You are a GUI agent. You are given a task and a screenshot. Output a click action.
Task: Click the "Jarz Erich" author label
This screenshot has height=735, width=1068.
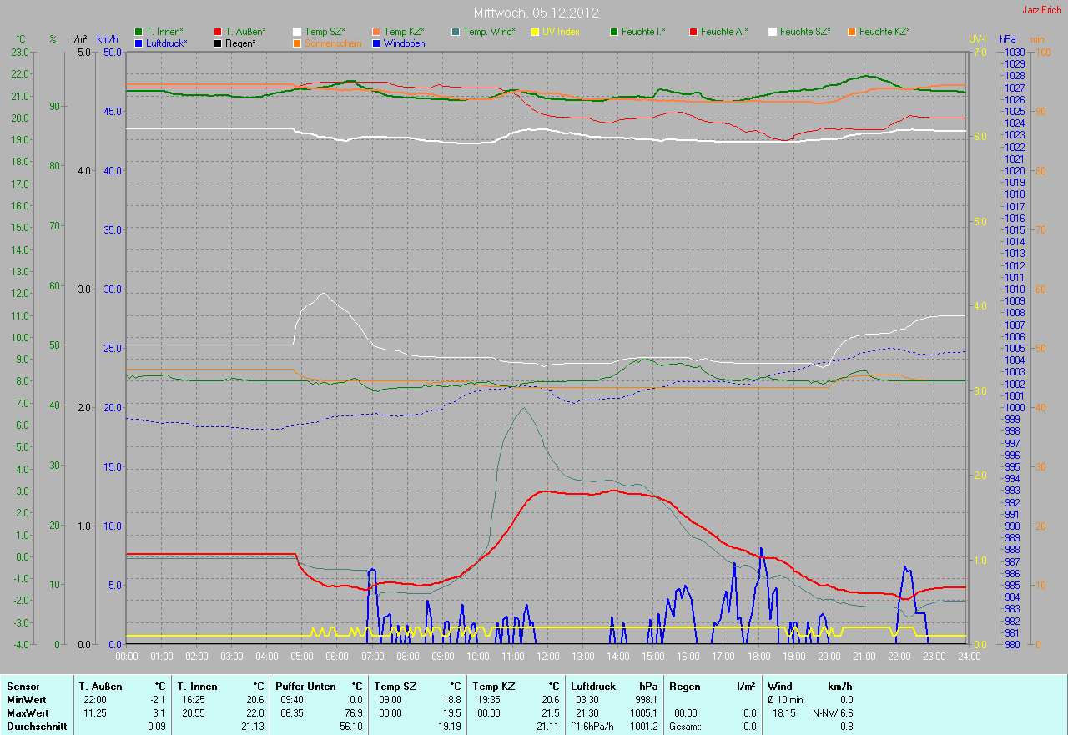(1042, 10)
